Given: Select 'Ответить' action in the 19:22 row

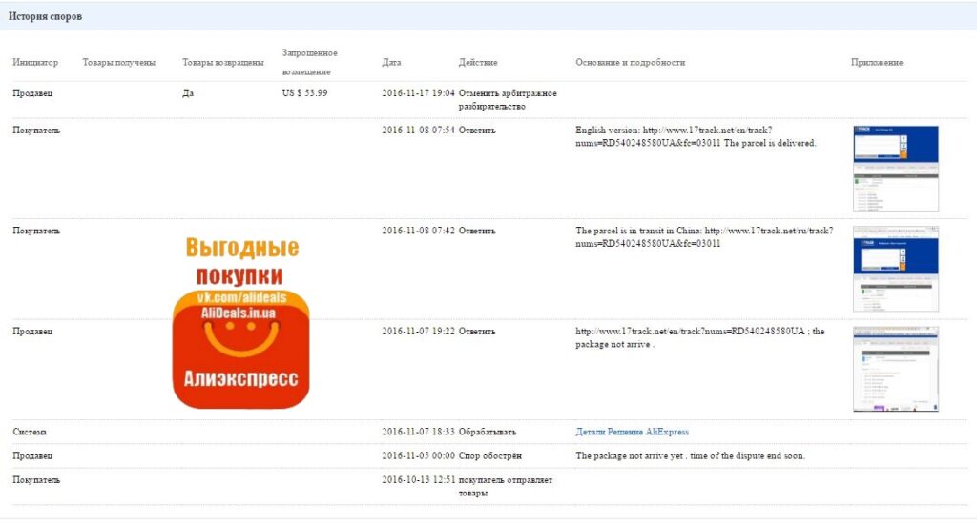Looking at the screenshot, I should 477,331.
